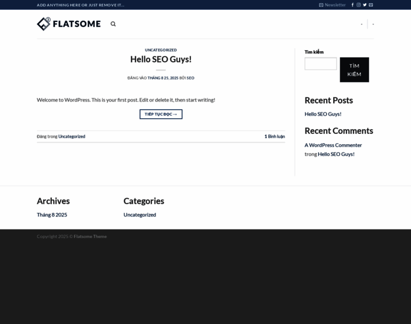Click the Tháng 8 25, 2025 post date
The height and width of the screenshot is (324, 411).
click(x=163, y=78)
